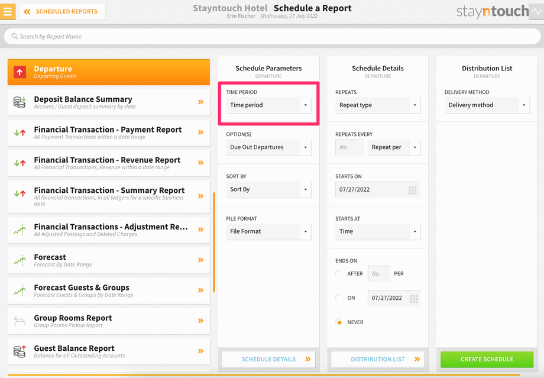The image size is (544, 378).
Task: Open the Repeat per dropdown
Action: tap(394, 147)
